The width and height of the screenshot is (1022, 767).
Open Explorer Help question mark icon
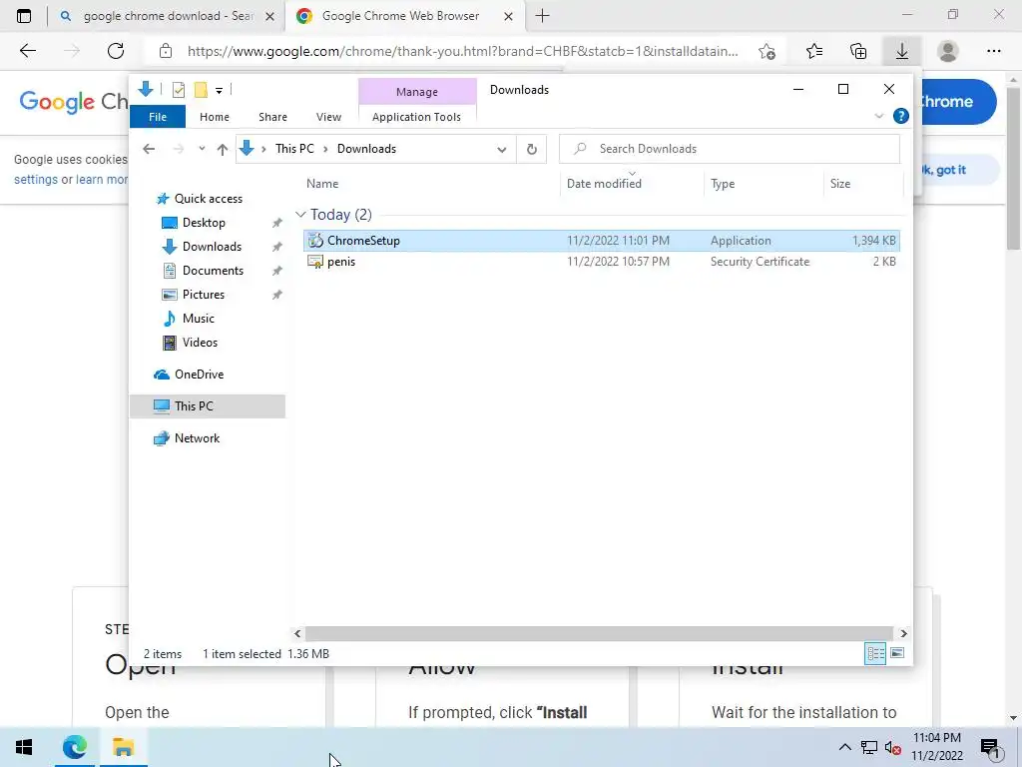coord(901,116)
